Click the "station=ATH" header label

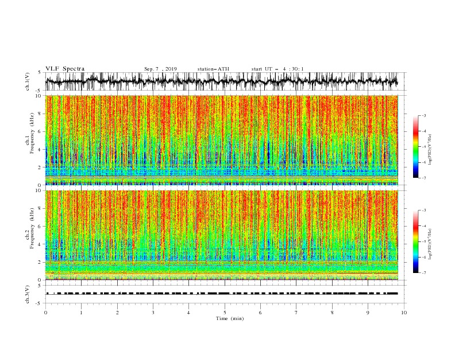(x=213, y=69)
